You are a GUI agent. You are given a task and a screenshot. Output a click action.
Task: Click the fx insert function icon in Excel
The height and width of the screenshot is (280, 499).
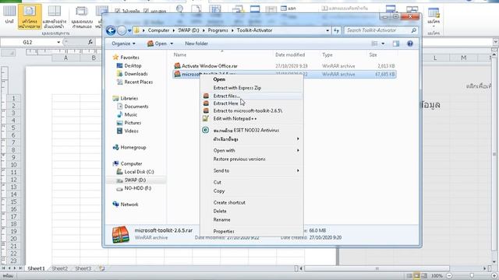[x=90, y=42]
